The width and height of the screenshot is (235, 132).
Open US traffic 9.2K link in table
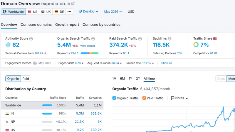80,130
